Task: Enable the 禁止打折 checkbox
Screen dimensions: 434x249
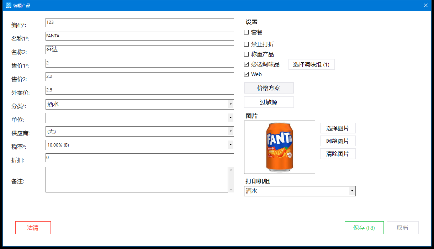Action: point(246,44)
